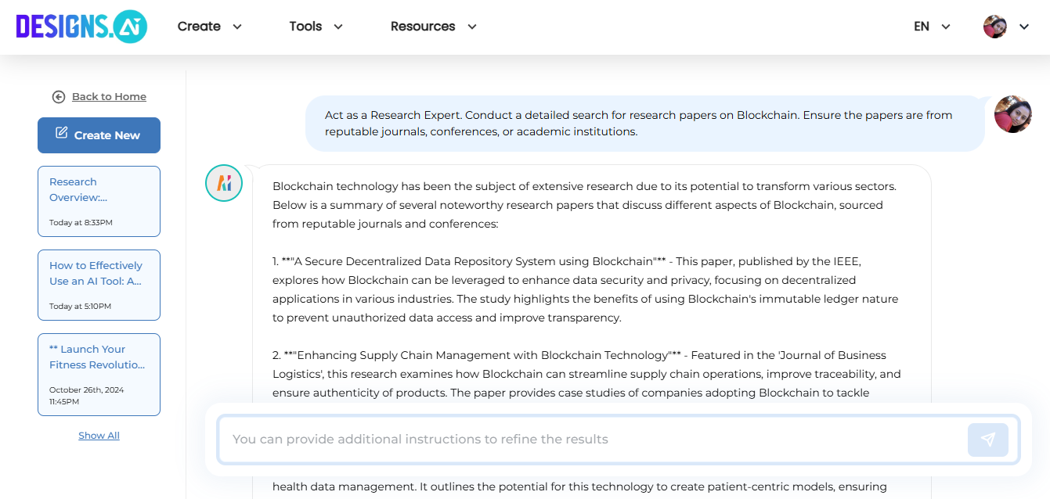Expand the Create dropdown
Image resolution: width=1050 pixels, height=499 pixels.
[x=209, y=26]
